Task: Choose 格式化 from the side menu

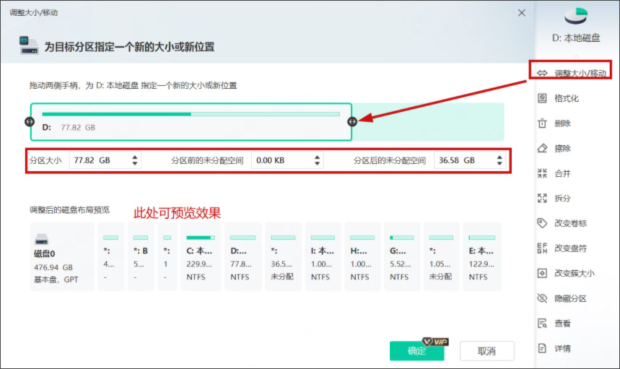Action: click(566, 98)
